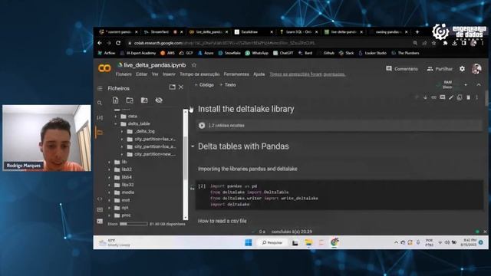This screenshot has height=276, width=491.
Task: Collapse the Colab header with chevron
Action: 479,85
